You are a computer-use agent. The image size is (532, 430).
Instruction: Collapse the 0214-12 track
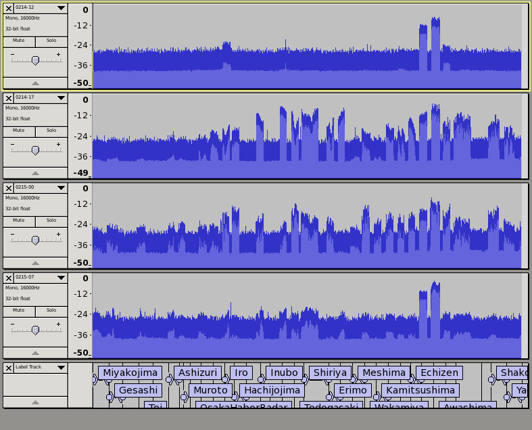tap(35, 83)
